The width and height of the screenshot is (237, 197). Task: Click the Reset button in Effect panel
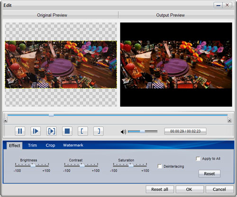click(210, 174)
